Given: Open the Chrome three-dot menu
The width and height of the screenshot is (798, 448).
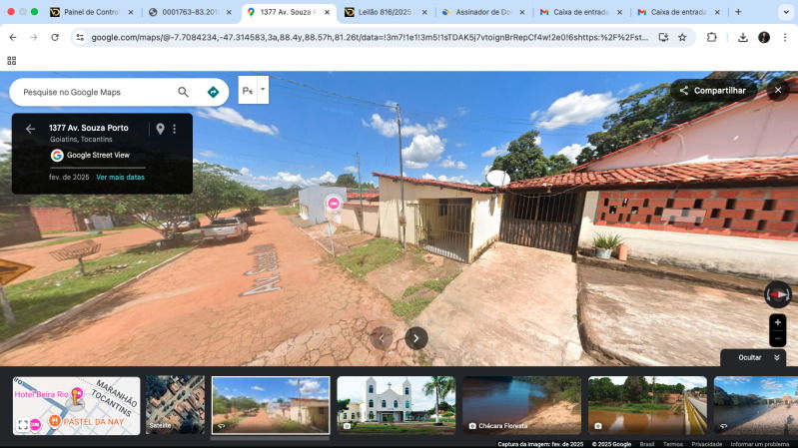Looking at the screenshot, I should 785,37.
